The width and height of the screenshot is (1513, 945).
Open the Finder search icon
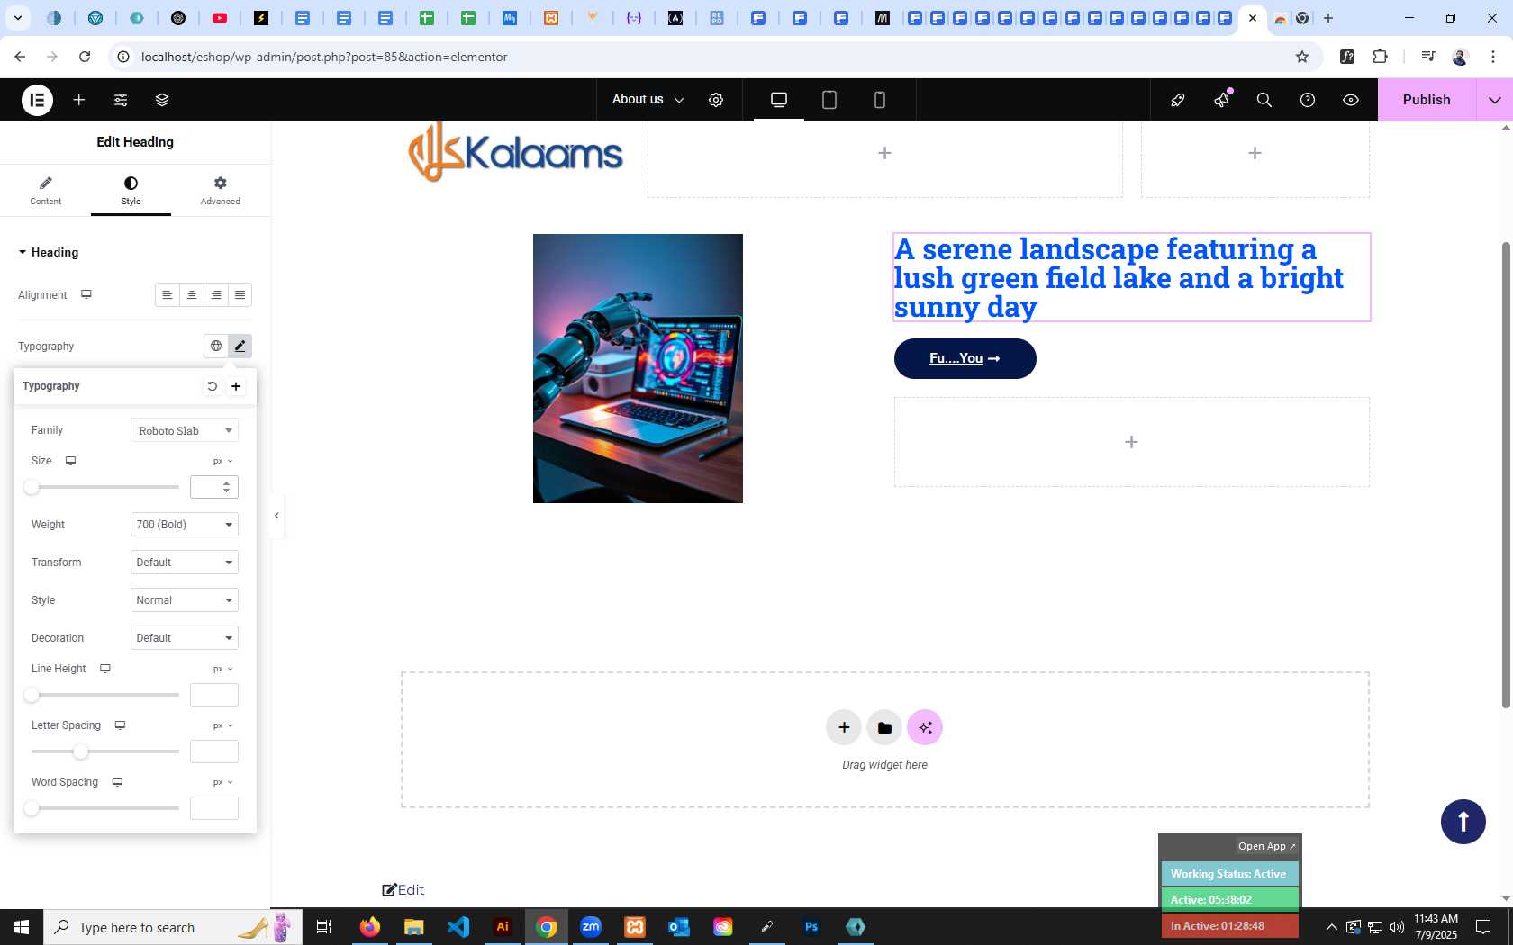(1264, 100)
